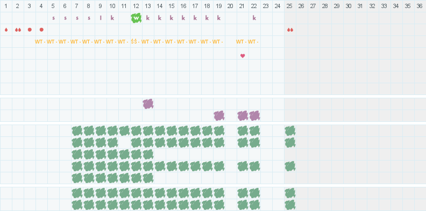This screenshot has height=211, width=426.
Task: Select the 's' letter on day 5
Action: [54, 18]
